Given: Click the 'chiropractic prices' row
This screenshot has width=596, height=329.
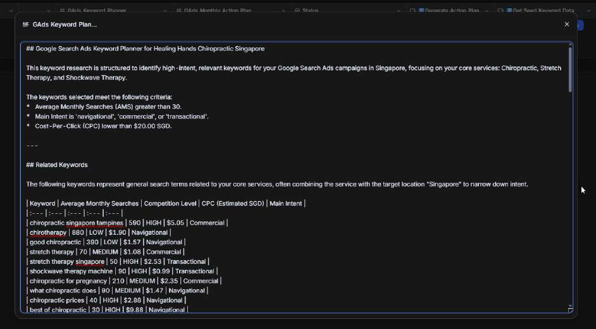Looking at the screenshot, I should click(x=106, y=301).
